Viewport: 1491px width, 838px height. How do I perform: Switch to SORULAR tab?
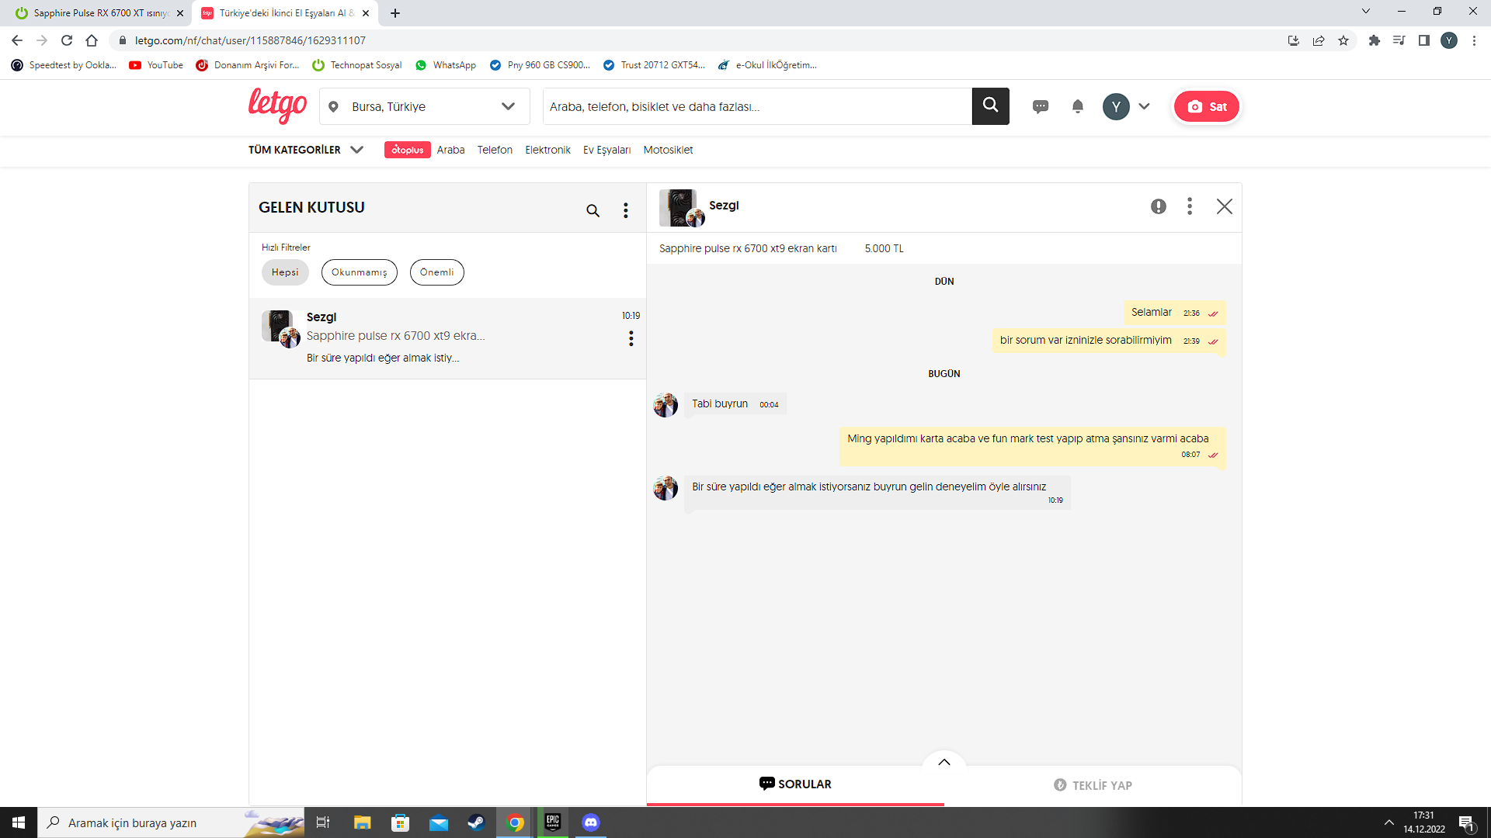coord(795,784)
